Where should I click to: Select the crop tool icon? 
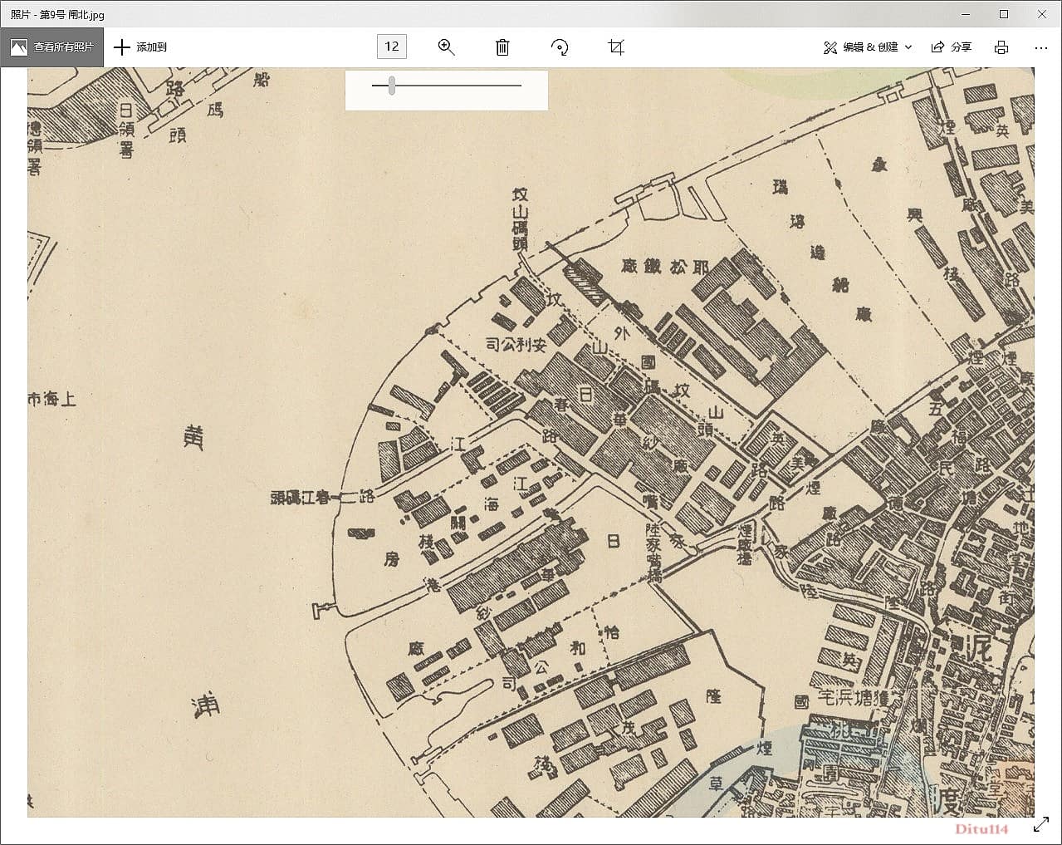click(615, 47)
